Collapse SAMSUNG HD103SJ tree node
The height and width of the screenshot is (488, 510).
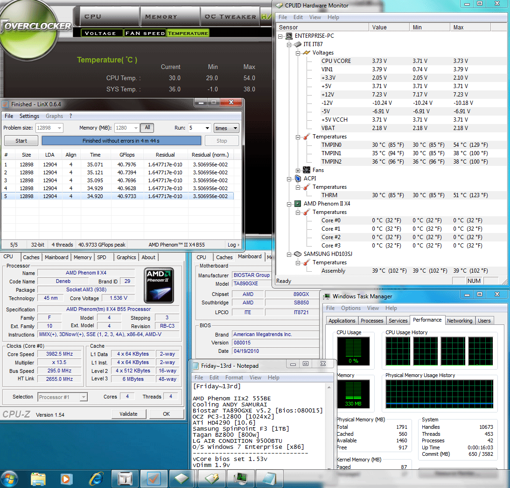pos(289,254)
